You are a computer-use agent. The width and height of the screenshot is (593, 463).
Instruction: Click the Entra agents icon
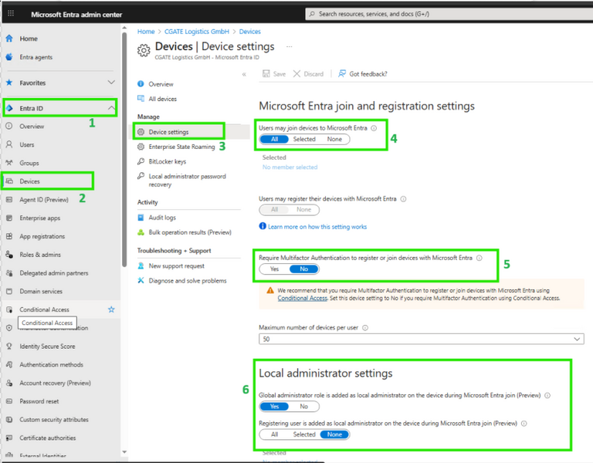(x=9, y=57)
